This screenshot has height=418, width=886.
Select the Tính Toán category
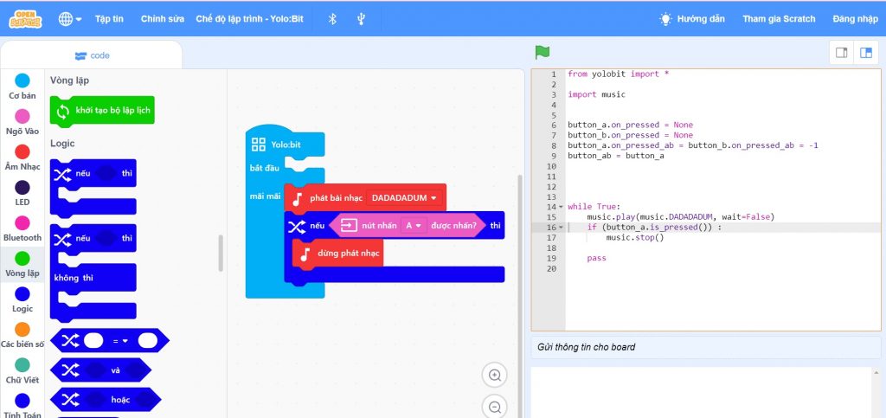pos(22,407)
